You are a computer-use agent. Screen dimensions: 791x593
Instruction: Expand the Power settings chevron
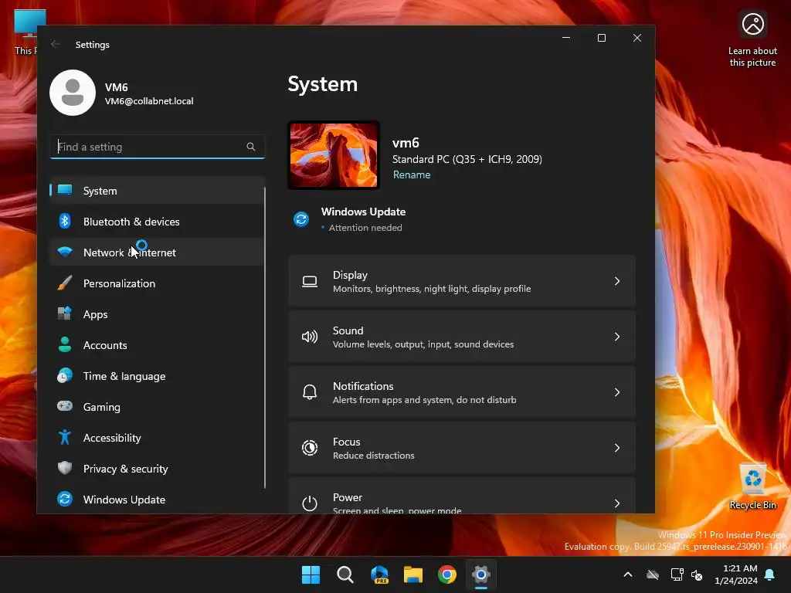[x=617, y=503]
